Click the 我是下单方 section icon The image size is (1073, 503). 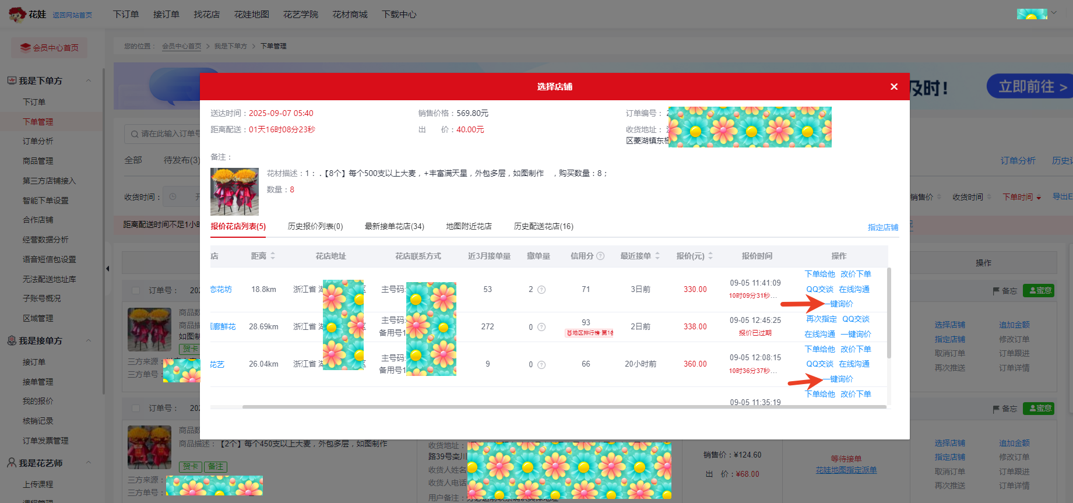point(12,80)
